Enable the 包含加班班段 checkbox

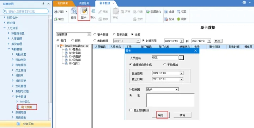pyautogui.click(x=131, y=110)
